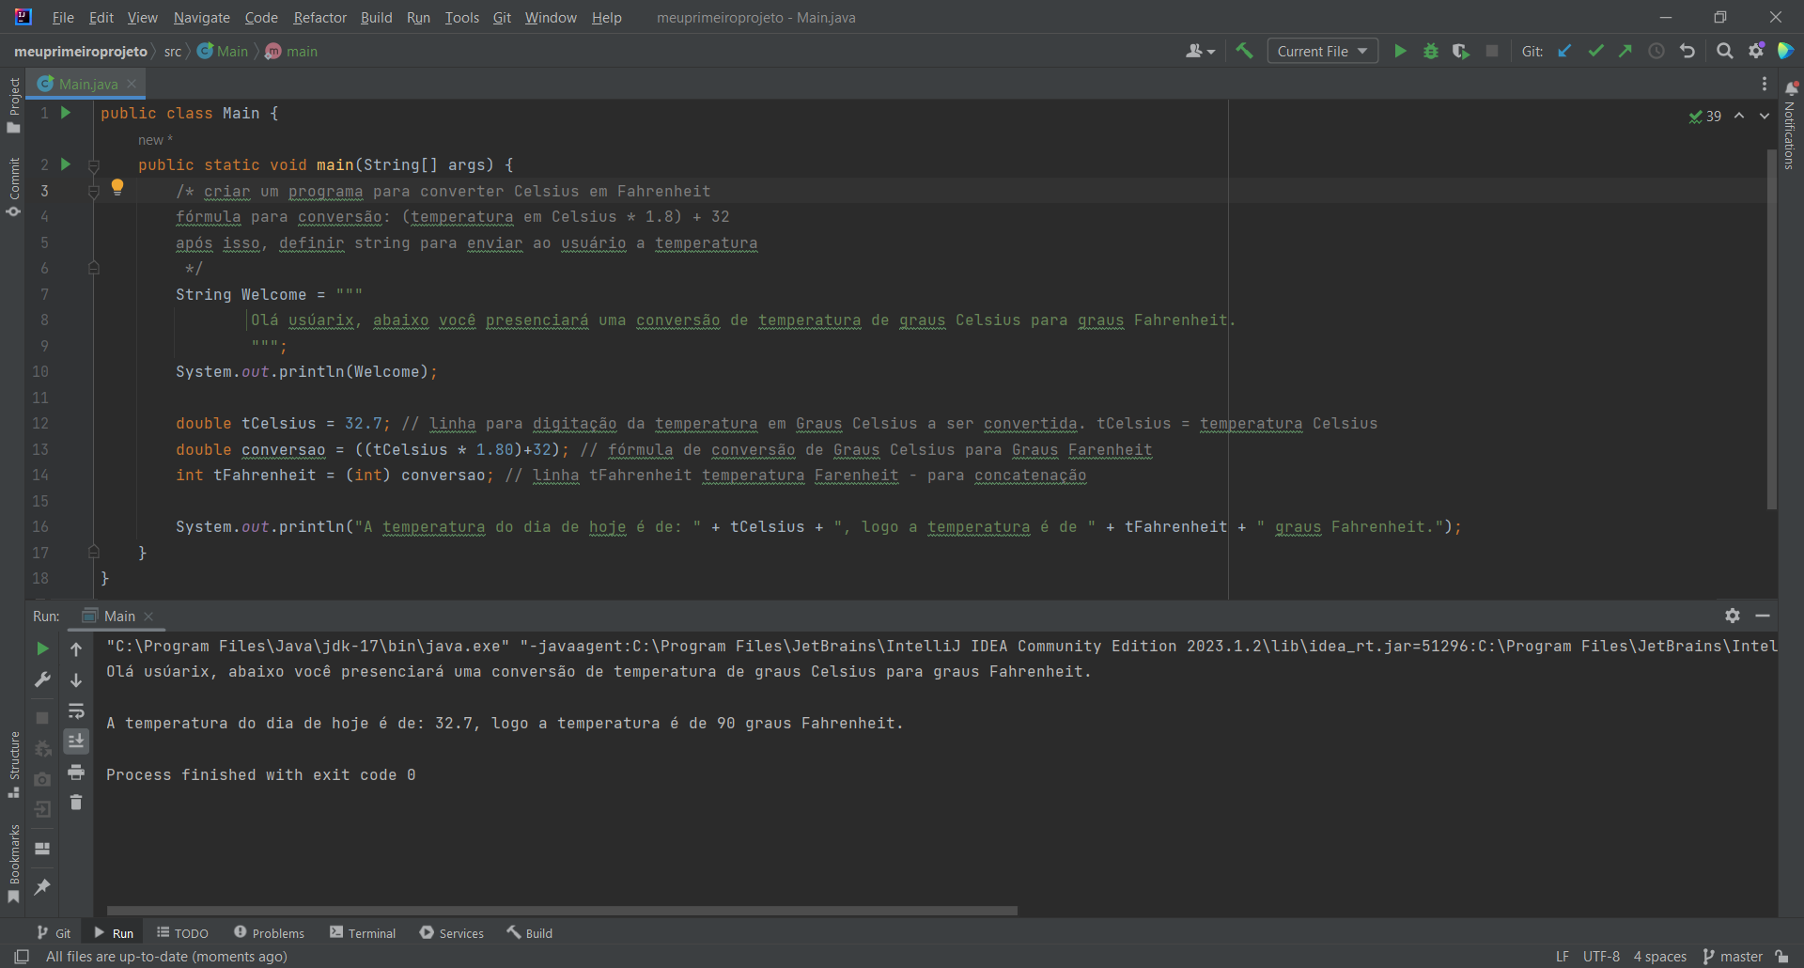The image size is (1804, 968).
Task: Collapse the main method fold marker on line 2
Action: click(x=94, y=165)
